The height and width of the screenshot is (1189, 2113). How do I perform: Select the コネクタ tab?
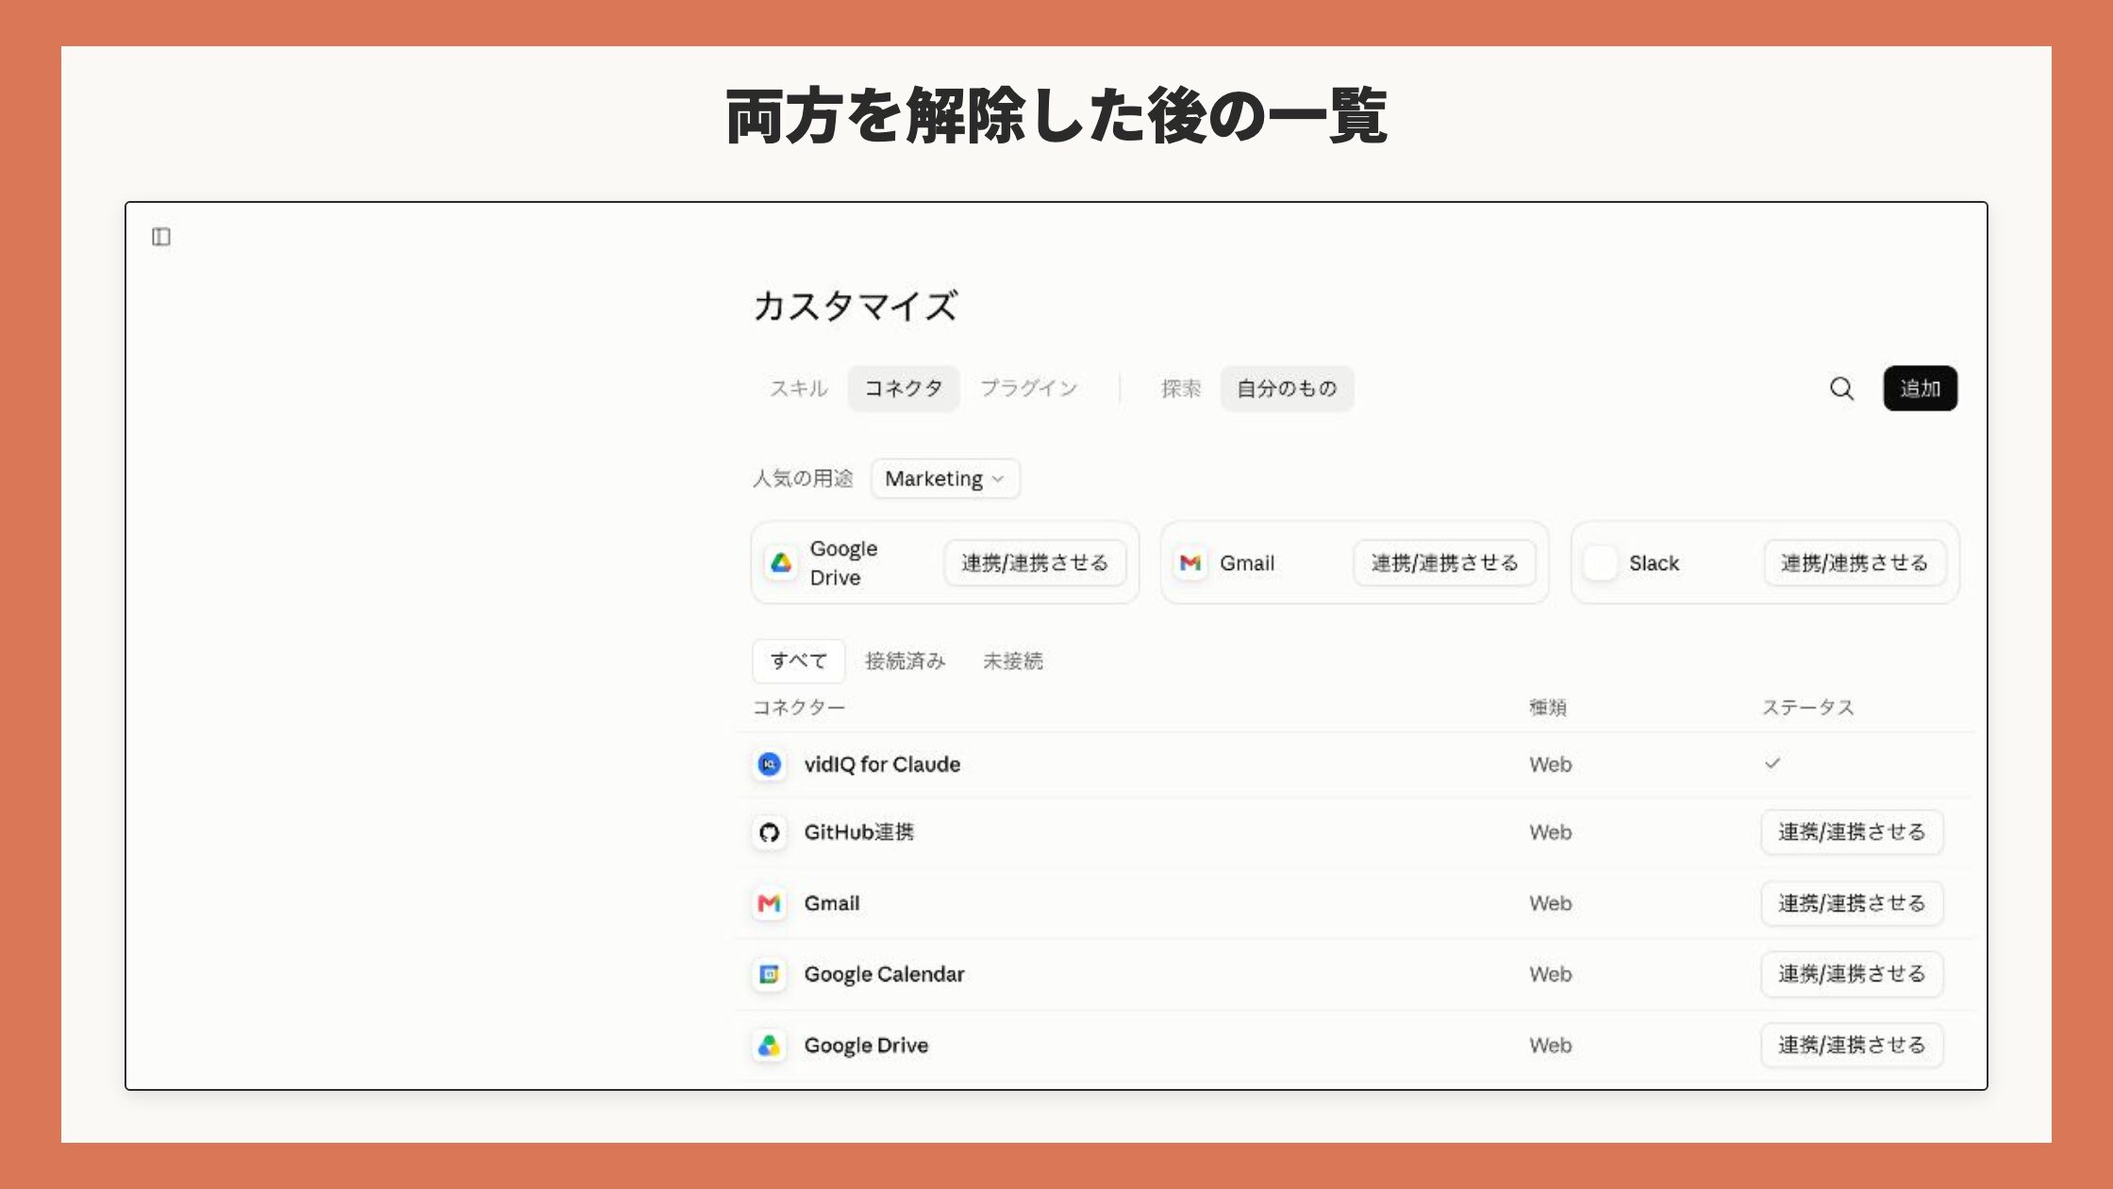click(x=904, y=389)
